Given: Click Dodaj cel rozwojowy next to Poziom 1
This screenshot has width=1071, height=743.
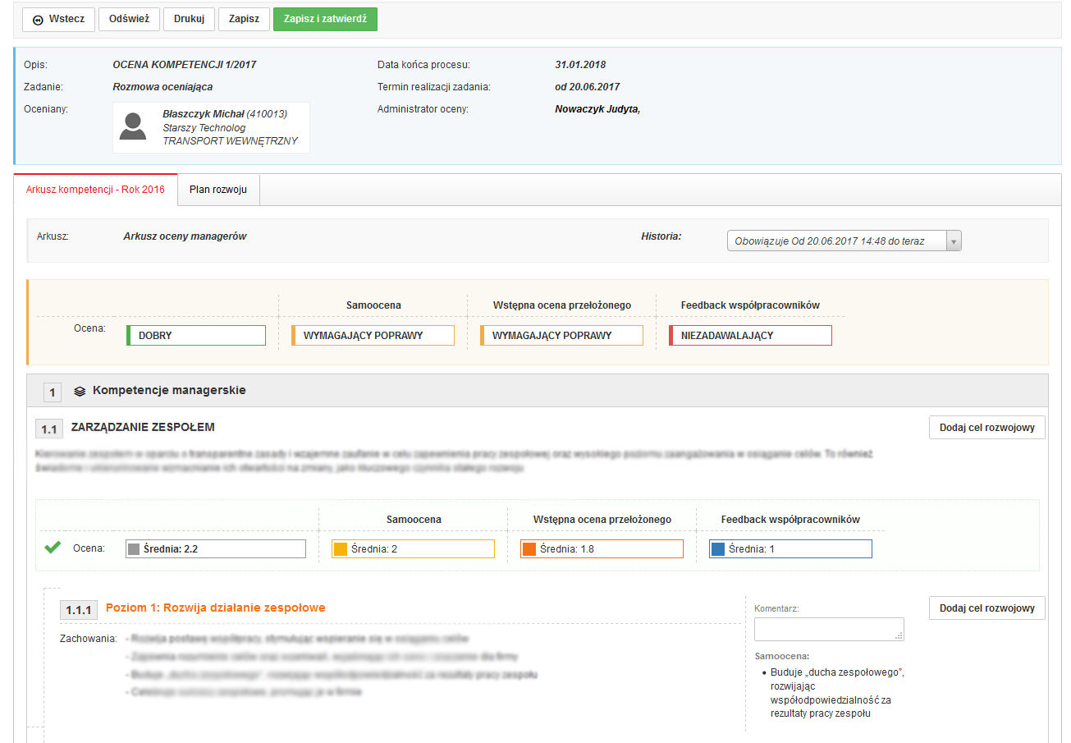Looking at the screenshot, I should coord(986,608).
